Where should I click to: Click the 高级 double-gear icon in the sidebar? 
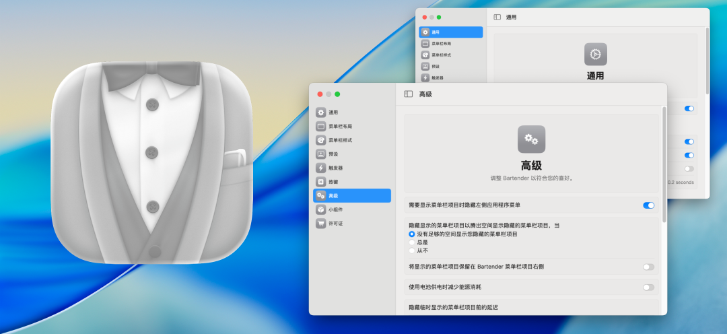point(321,196)
